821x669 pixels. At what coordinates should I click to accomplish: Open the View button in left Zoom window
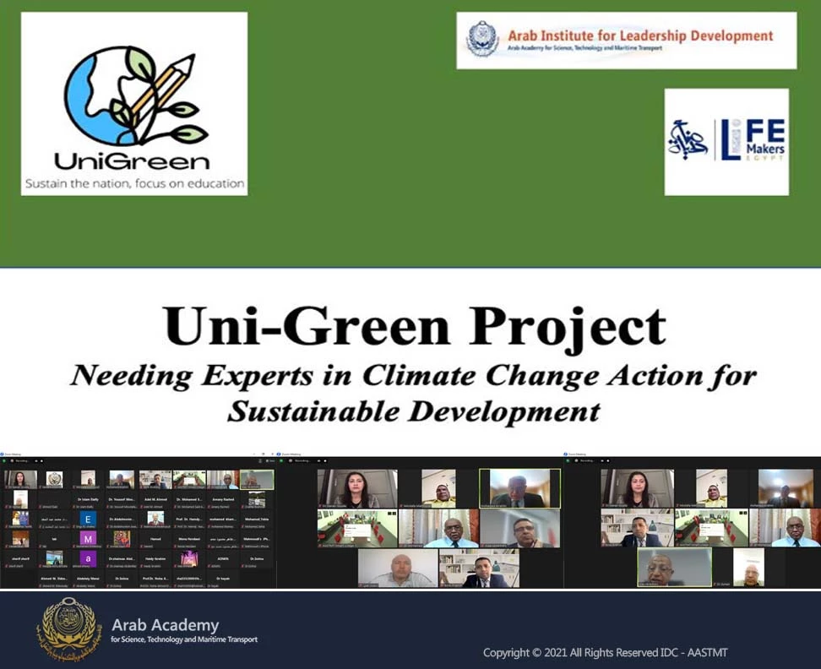point(270,461)
